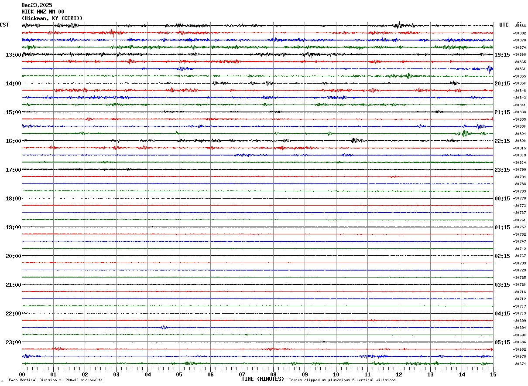The height and width of the screenshot is (386, 528).
Task: Click the 'Dec23,2025' date header
Action: pos(37,5)
